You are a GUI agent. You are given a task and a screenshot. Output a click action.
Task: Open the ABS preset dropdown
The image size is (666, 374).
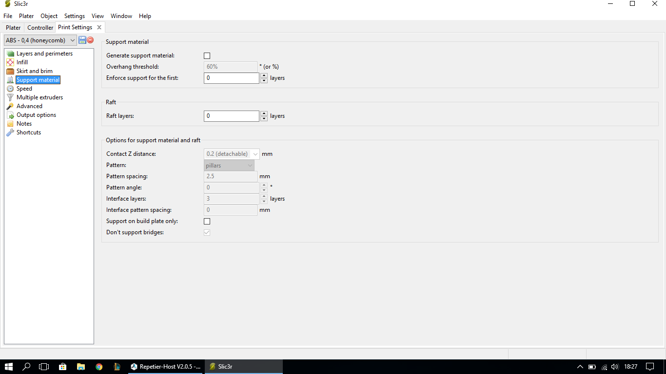tap(40, 40)
